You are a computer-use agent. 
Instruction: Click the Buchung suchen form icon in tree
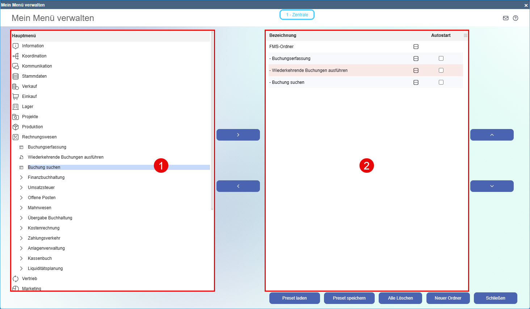pyautogui.click(x=21, y=167)
